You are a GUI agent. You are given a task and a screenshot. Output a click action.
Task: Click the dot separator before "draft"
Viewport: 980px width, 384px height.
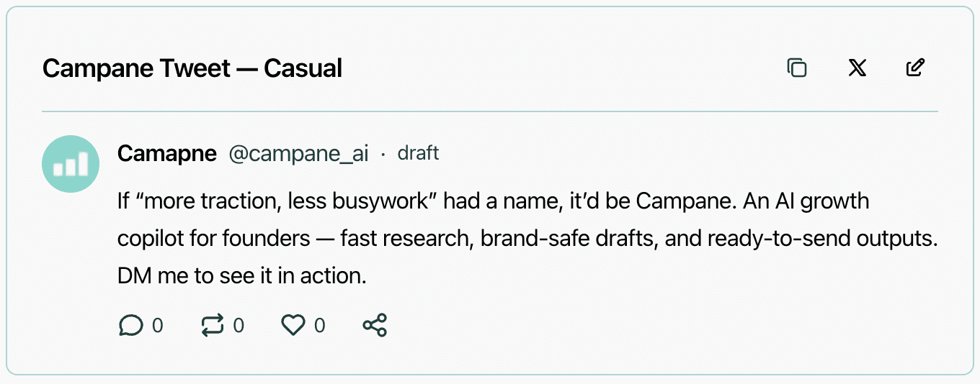pos(383,155)
